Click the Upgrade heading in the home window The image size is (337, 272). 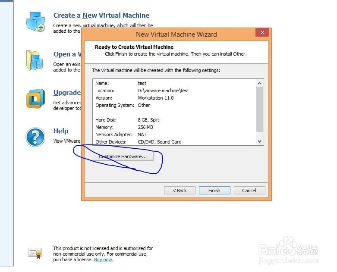tap(67, 93)
